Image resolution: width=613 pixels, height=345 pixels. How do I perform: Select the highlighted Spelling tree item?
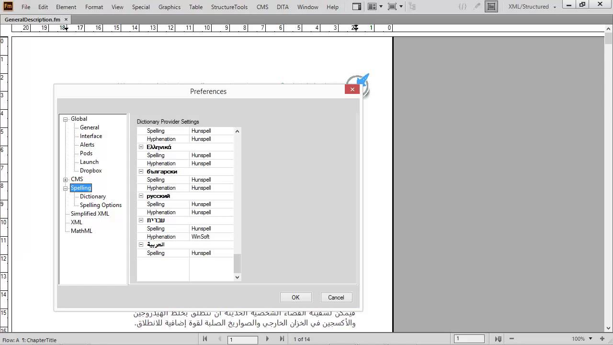click(x=81, y=188)
